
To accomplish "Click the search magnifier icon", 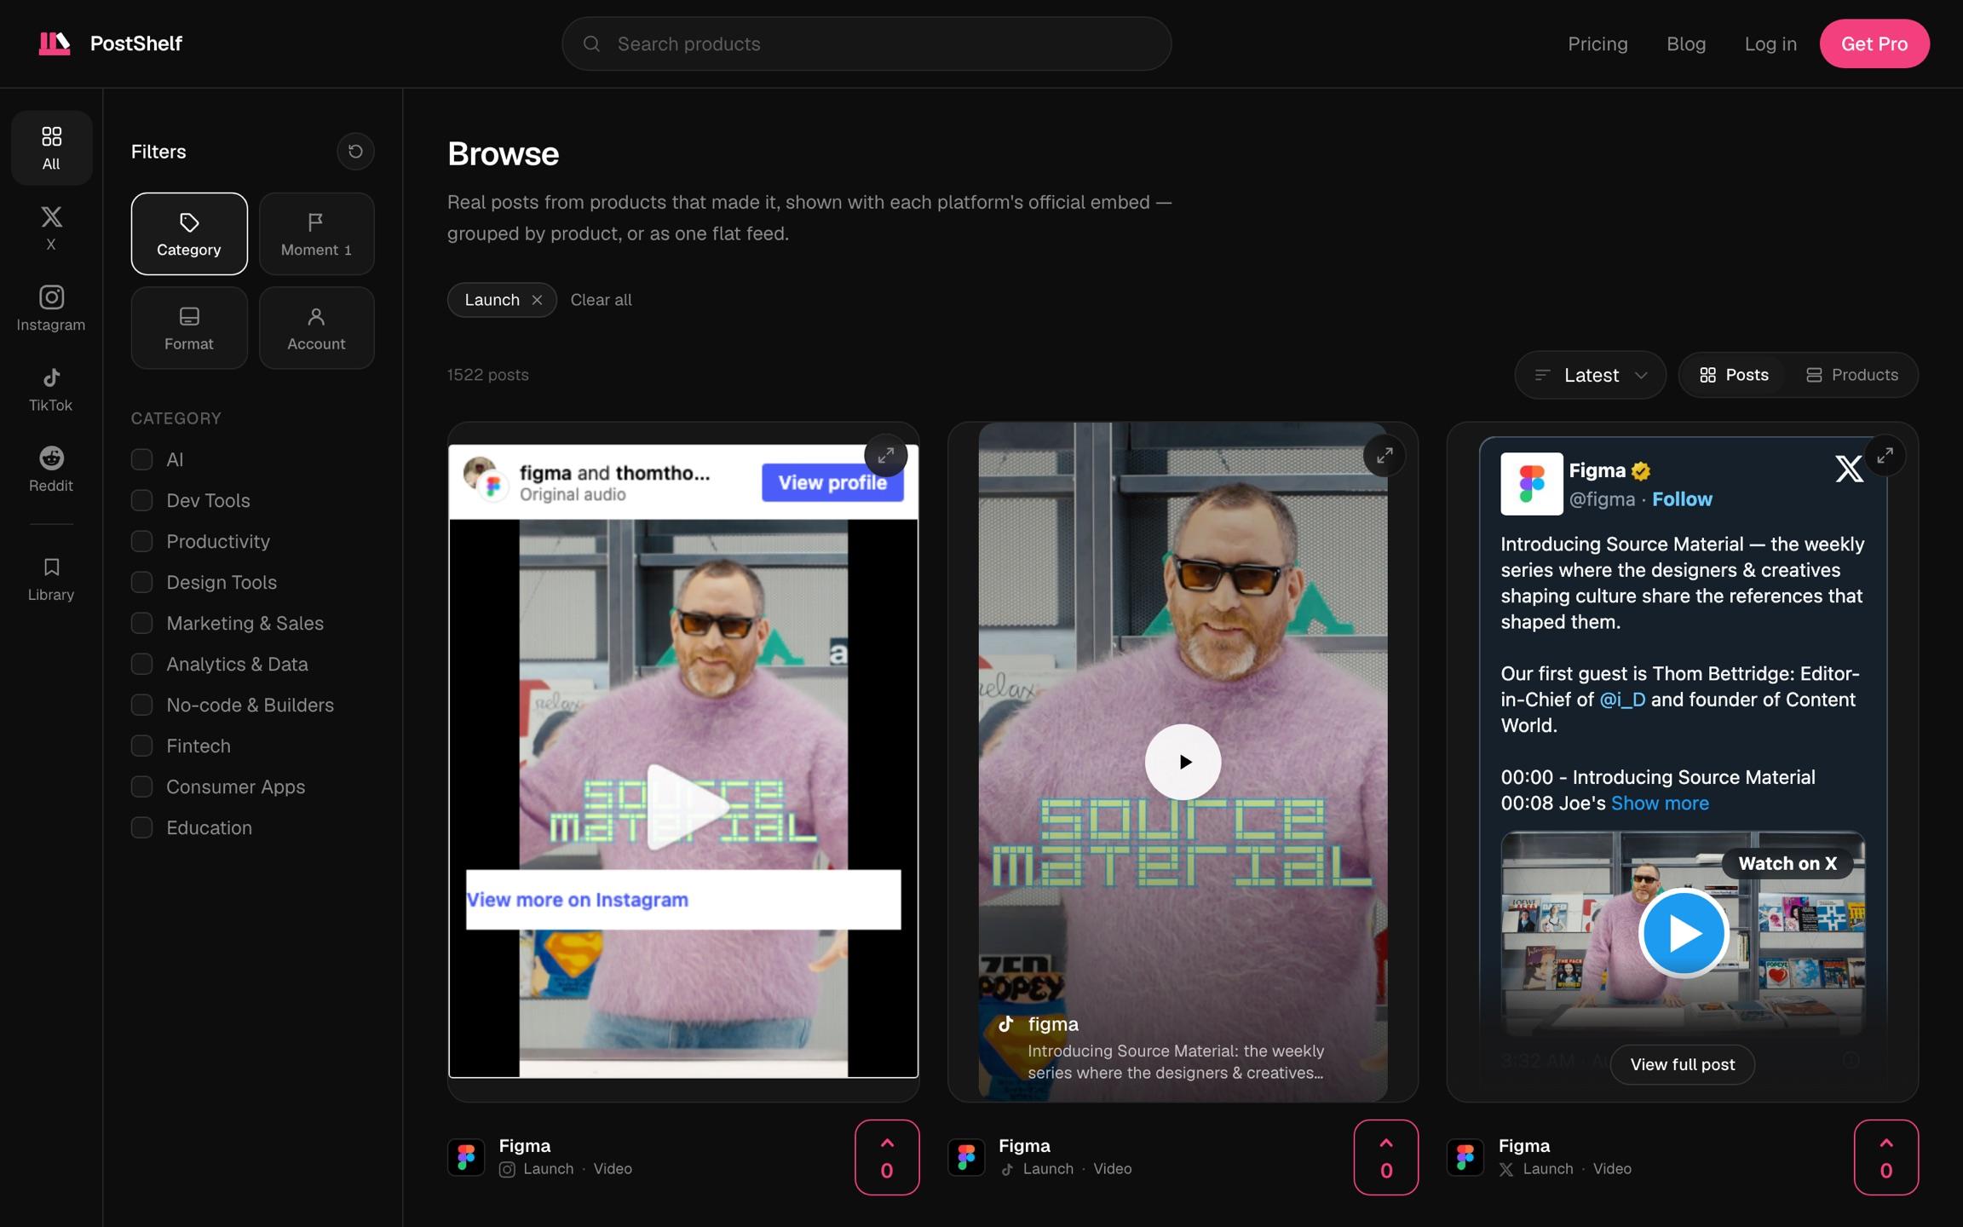I will pos(591,43).
